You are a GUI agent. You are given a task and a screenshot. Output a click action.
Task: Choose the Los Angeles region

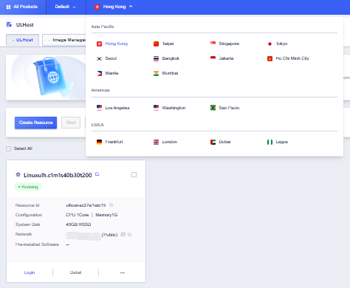tap(117, 108)
